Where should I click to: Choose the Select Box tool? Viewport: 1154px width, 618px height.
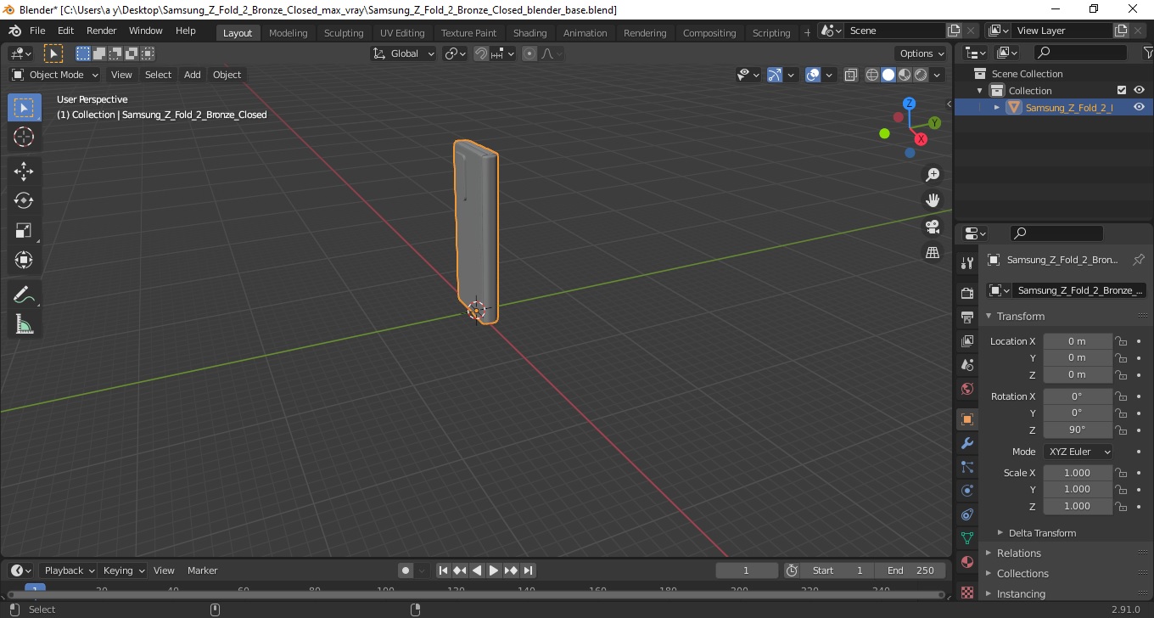click(24, 107)
